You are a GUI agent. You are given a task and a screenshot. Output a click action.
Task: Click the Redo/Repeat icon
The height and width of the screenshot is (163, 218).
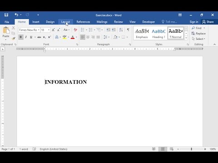[27, 15]
